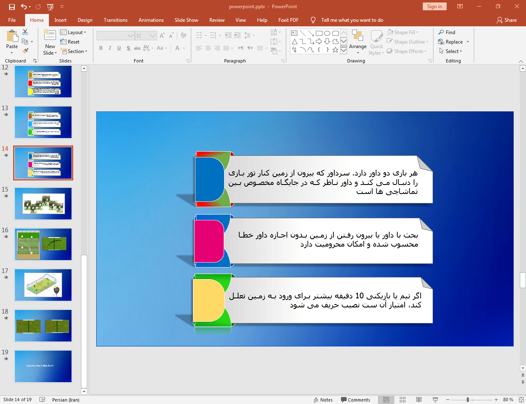The image size is (526, 404).
Task: Collapse the ribbon with the arrow
Action: 521,61
